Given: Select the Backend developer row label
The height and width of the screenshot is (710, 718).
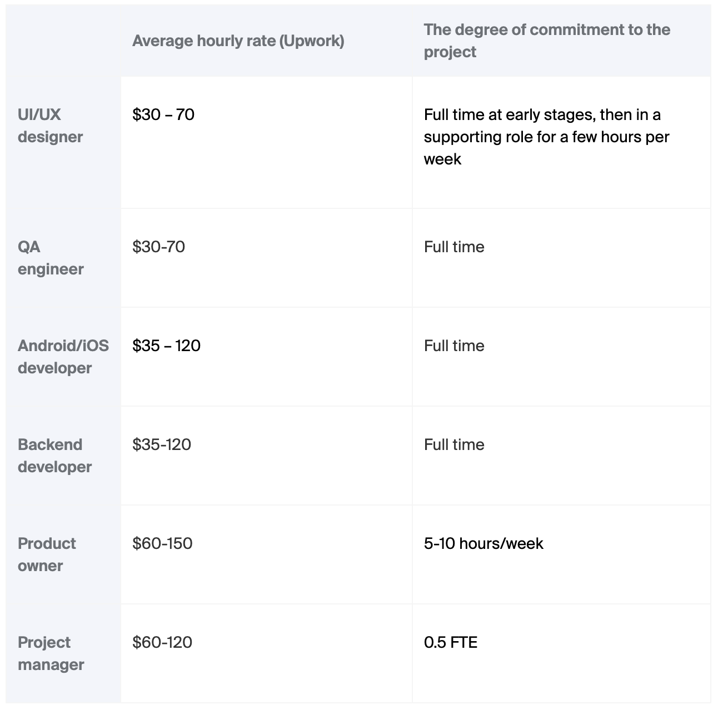Looking at the screenshot, I should (54, 456).
